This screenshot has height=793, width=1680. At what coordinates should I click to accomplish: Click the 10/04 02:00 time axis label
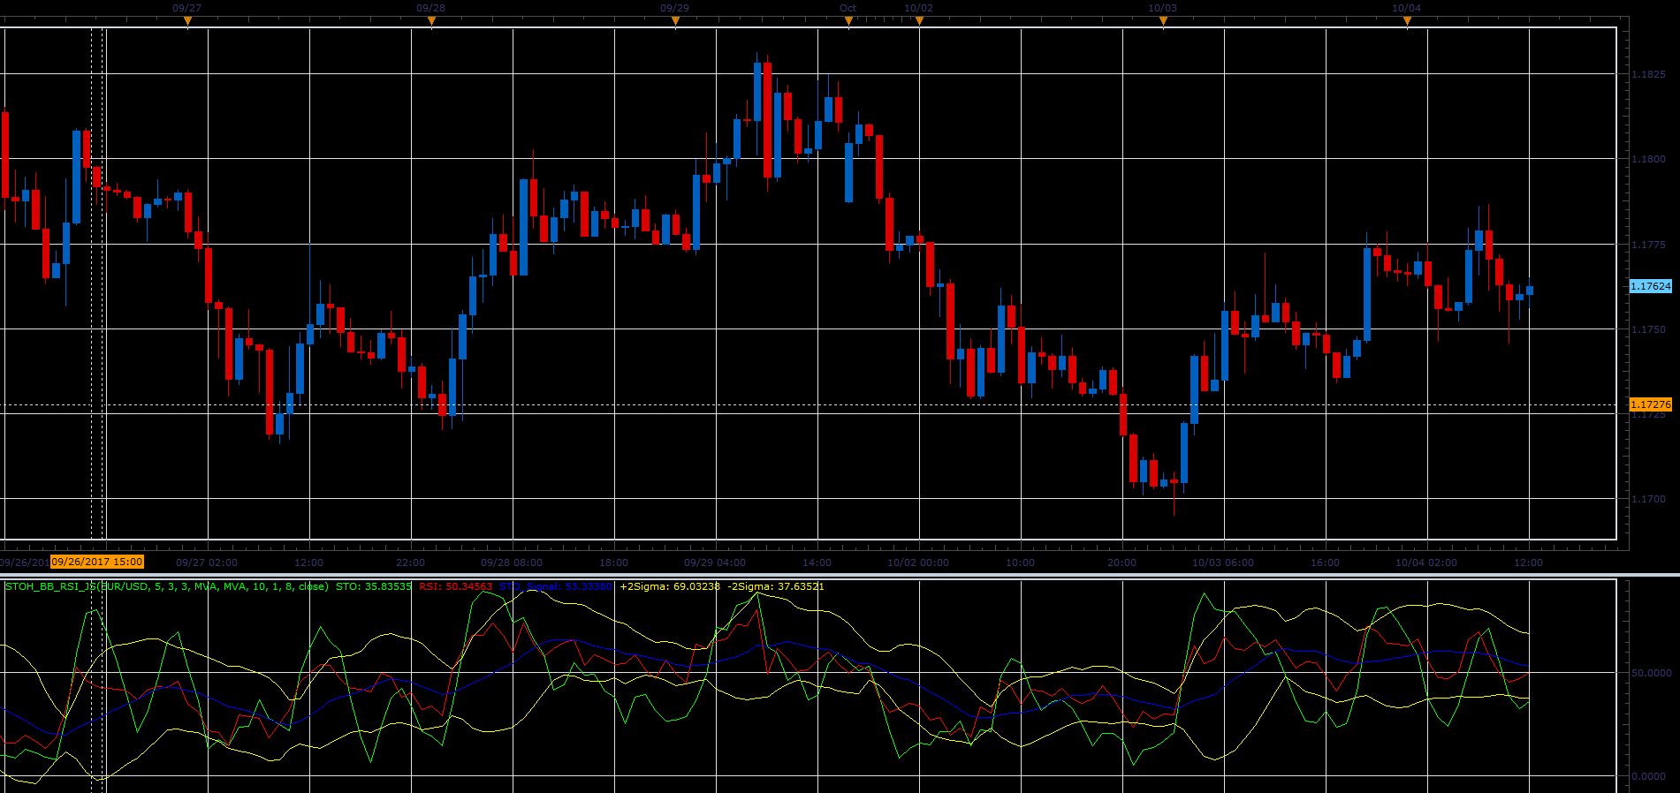pyautogui.click(x=1426, y=563)
